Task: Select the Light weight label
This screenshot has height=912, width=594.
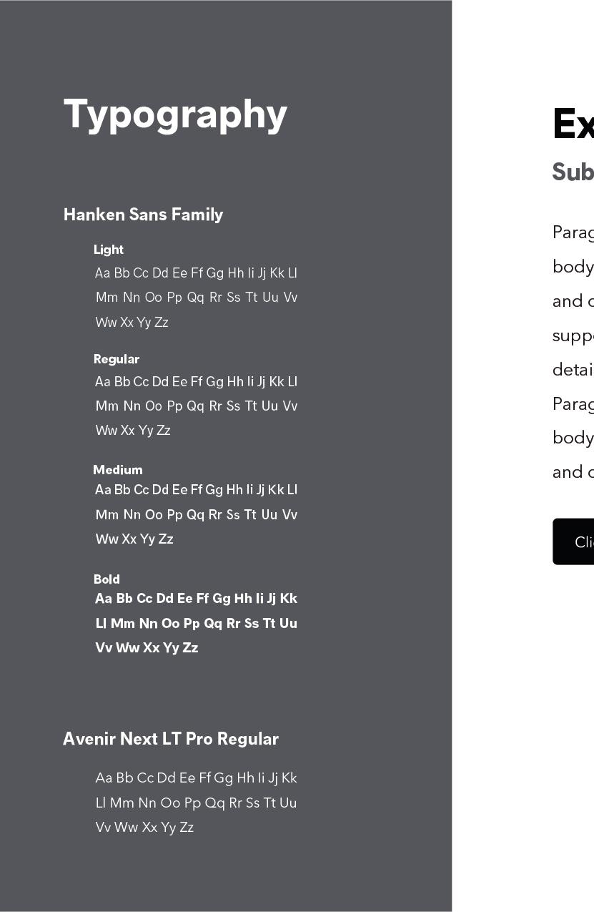Action: (109, 250)
